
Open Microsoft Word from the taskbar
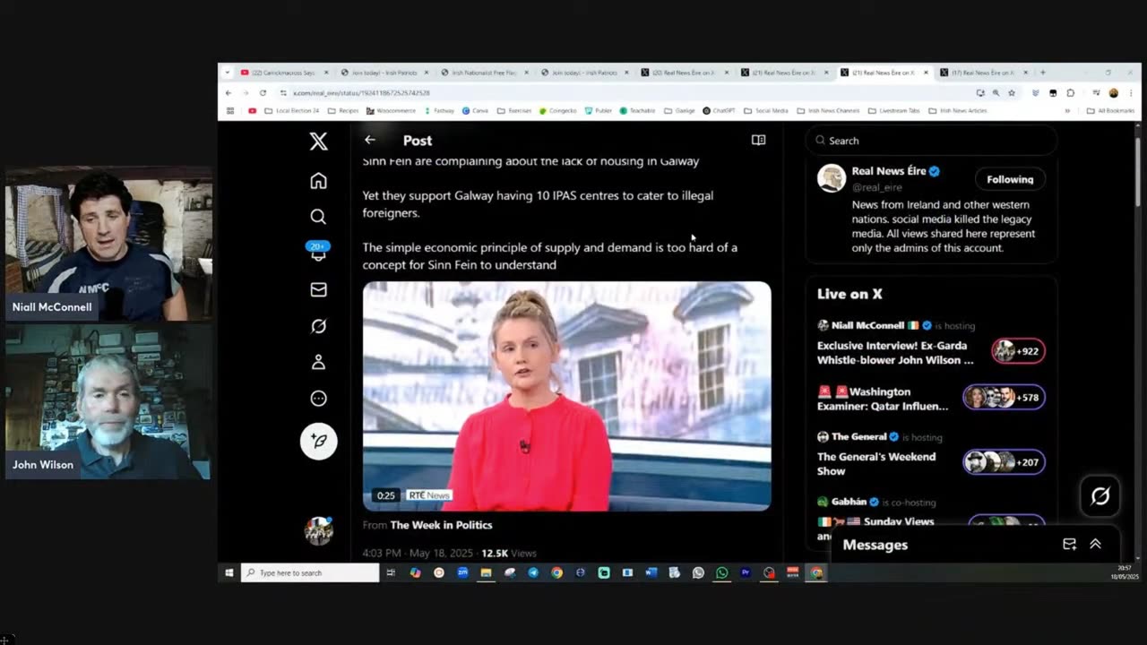(651, 572)
